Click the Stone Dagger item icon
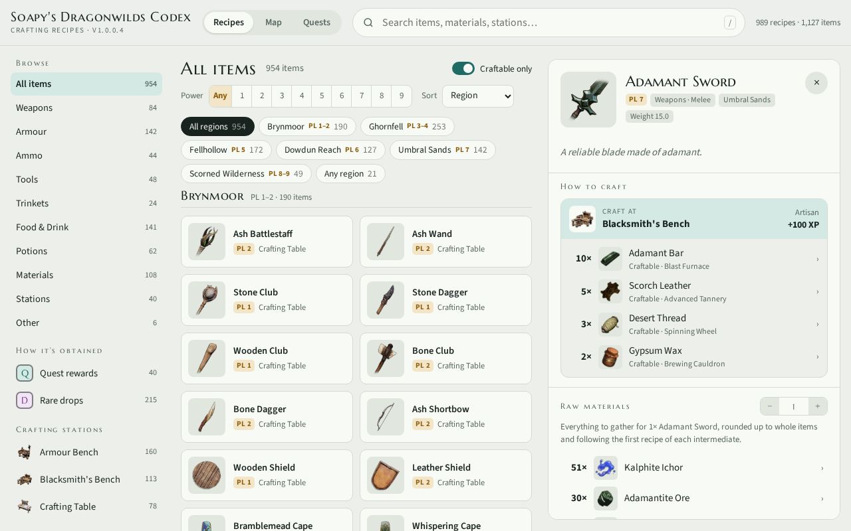Image resolution: width=851 pixels, height=531 pixels. click(386, 300)
